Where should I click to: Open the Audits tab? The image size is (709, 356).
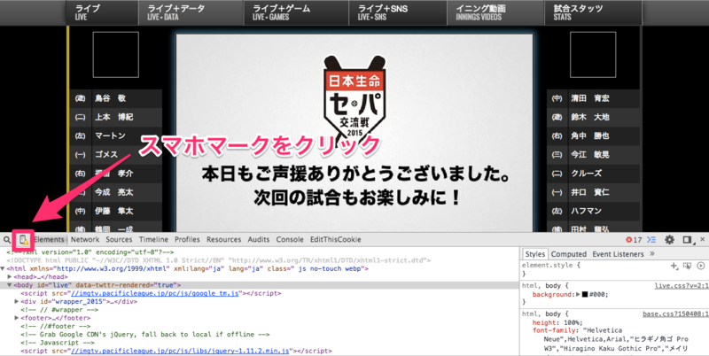259,239
